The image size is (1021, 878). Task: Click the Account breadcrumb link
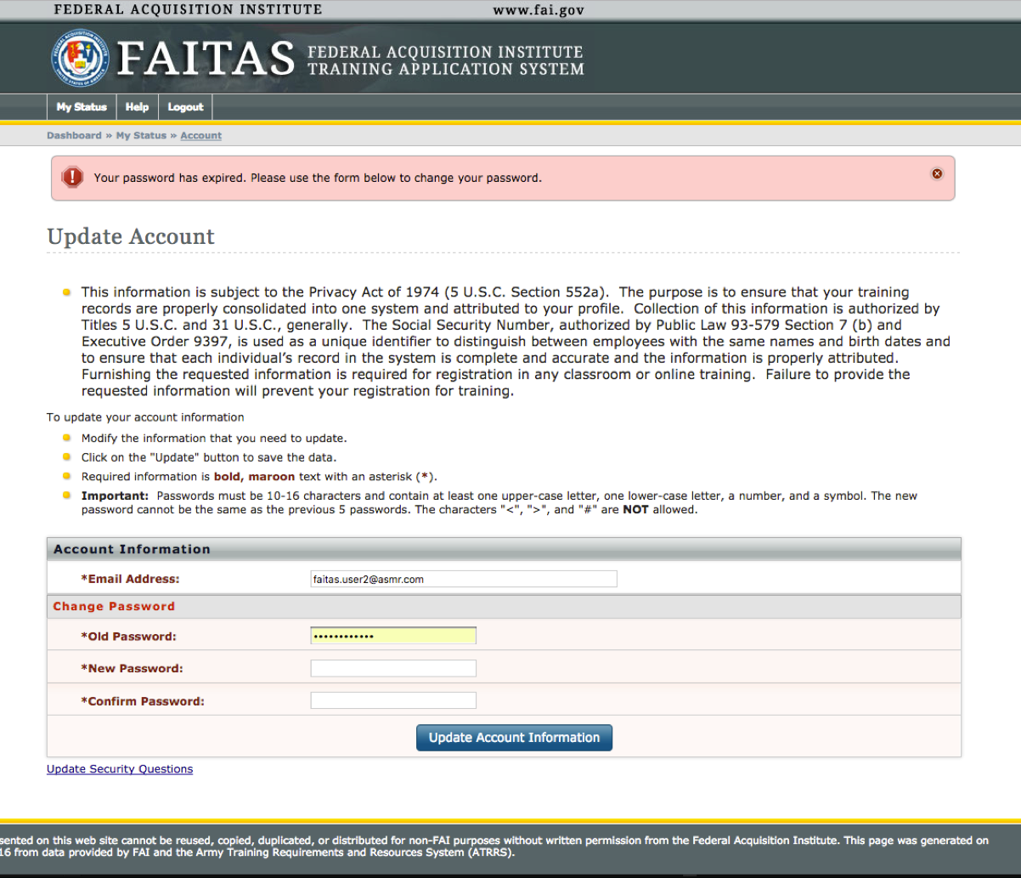201,135
